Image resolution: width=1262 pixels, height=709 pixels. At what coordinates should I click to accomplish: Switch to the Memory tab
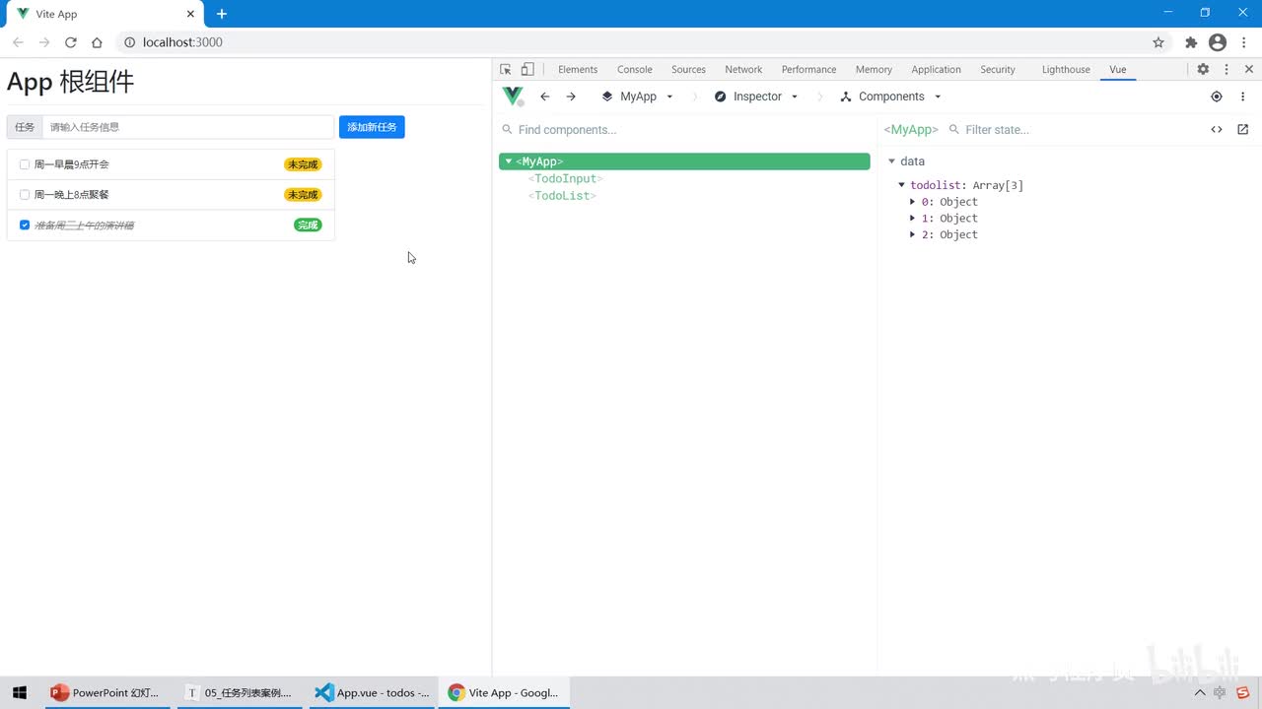coord(874,70)
